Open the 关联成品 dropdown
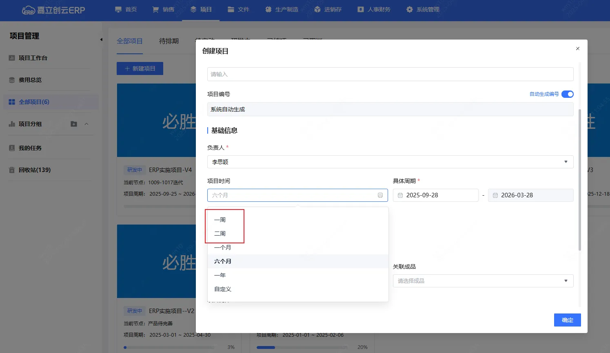Screen dimensions: 610x353 (x=566, y=281)
